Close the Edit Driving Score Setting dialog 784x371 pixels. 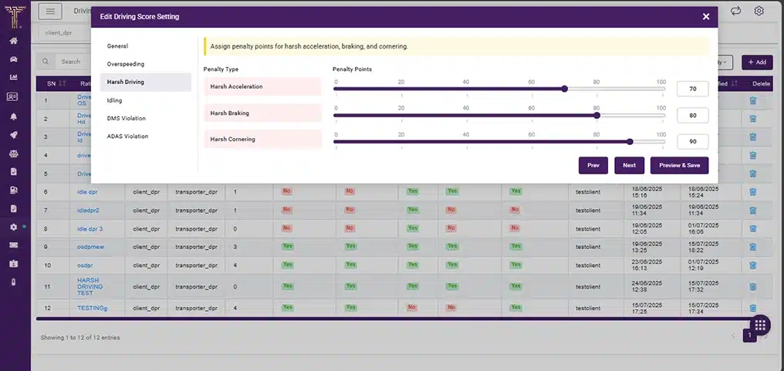(x=705, y=16)
